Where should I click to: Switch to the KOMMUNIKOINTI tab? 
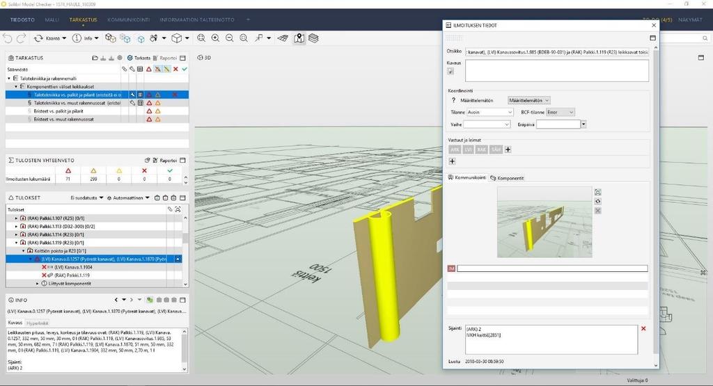click(x=129, y=19)
